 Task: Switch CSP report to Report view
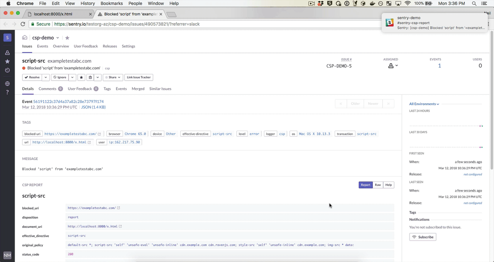click(365, 185)
